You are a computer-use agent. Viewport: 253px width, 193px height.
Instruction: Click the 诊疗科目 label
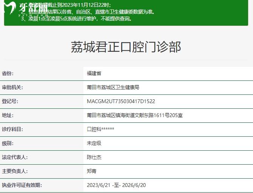(x=12, y=129)
